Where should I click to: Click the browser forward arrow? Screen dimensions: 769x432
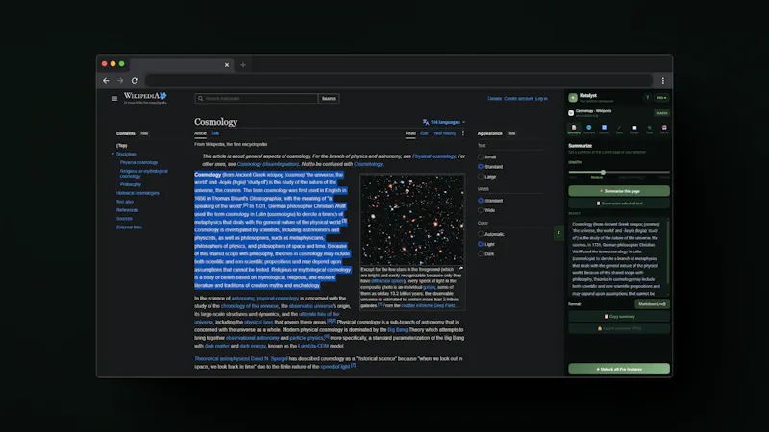coord(120,81)
